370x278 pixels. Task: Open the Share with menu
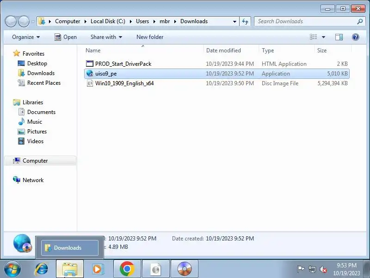point(106,37)
